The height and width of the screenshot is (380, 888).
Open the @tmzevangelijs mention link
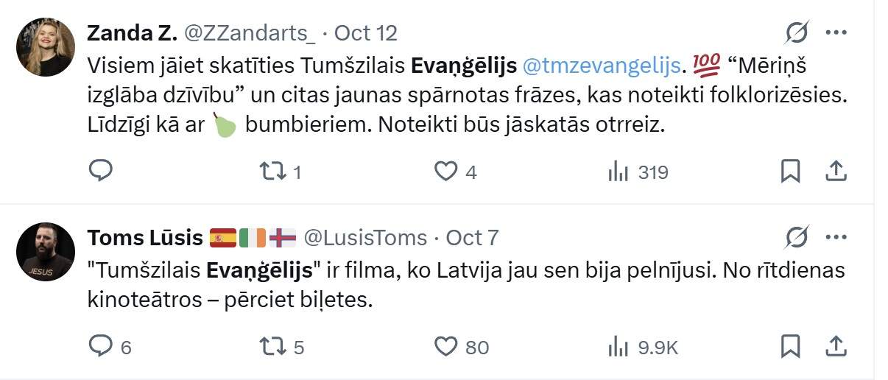point(601,66)
